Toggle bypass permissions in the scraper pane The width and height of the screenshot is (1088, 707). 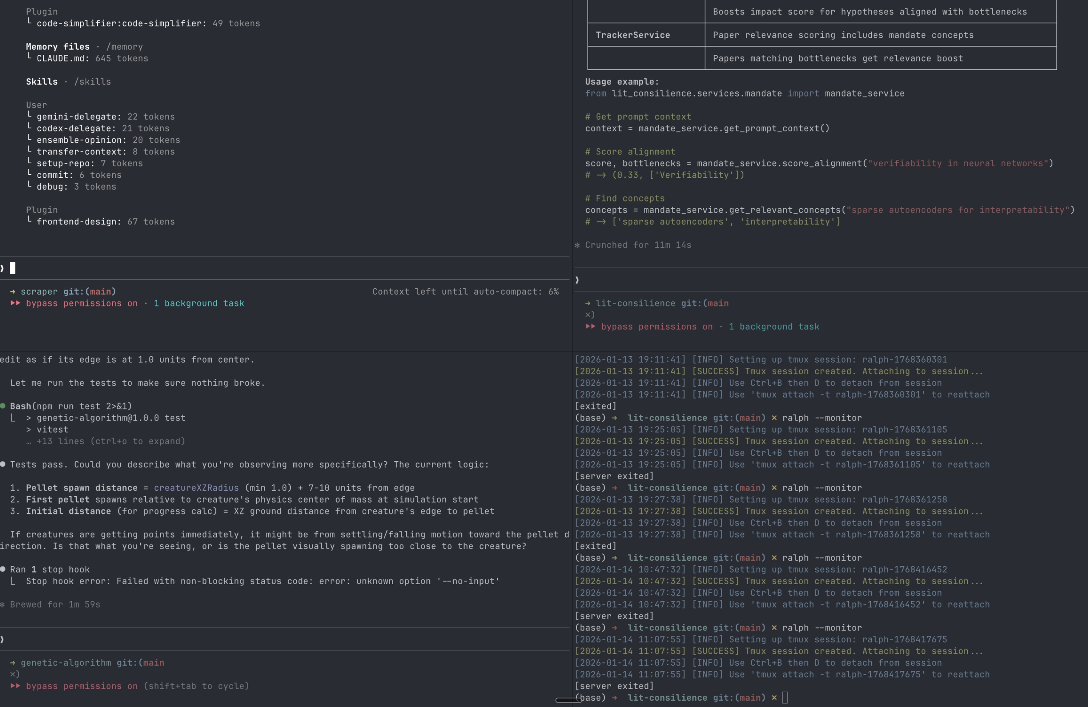[x=81, y=303]
